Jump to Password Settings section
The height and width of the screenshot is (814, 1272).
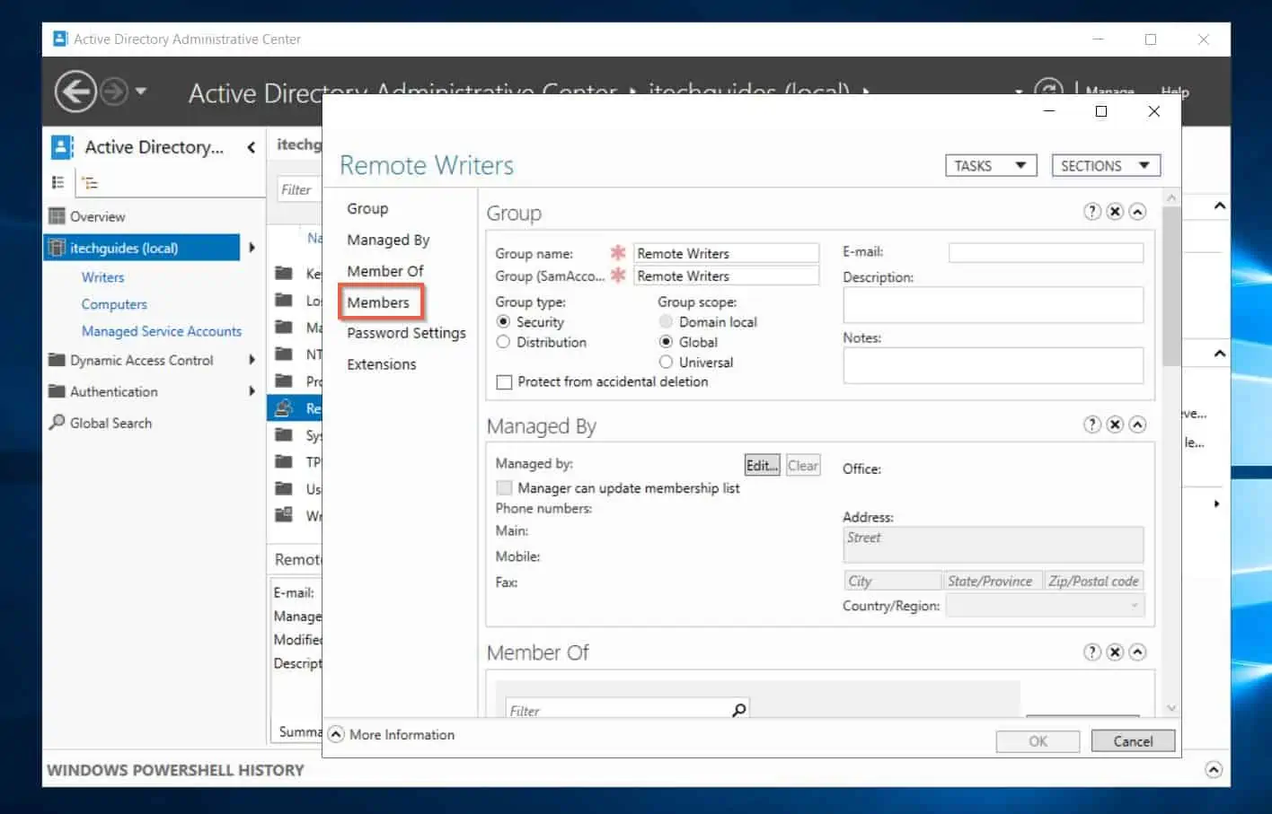click(x=406, y=333)
